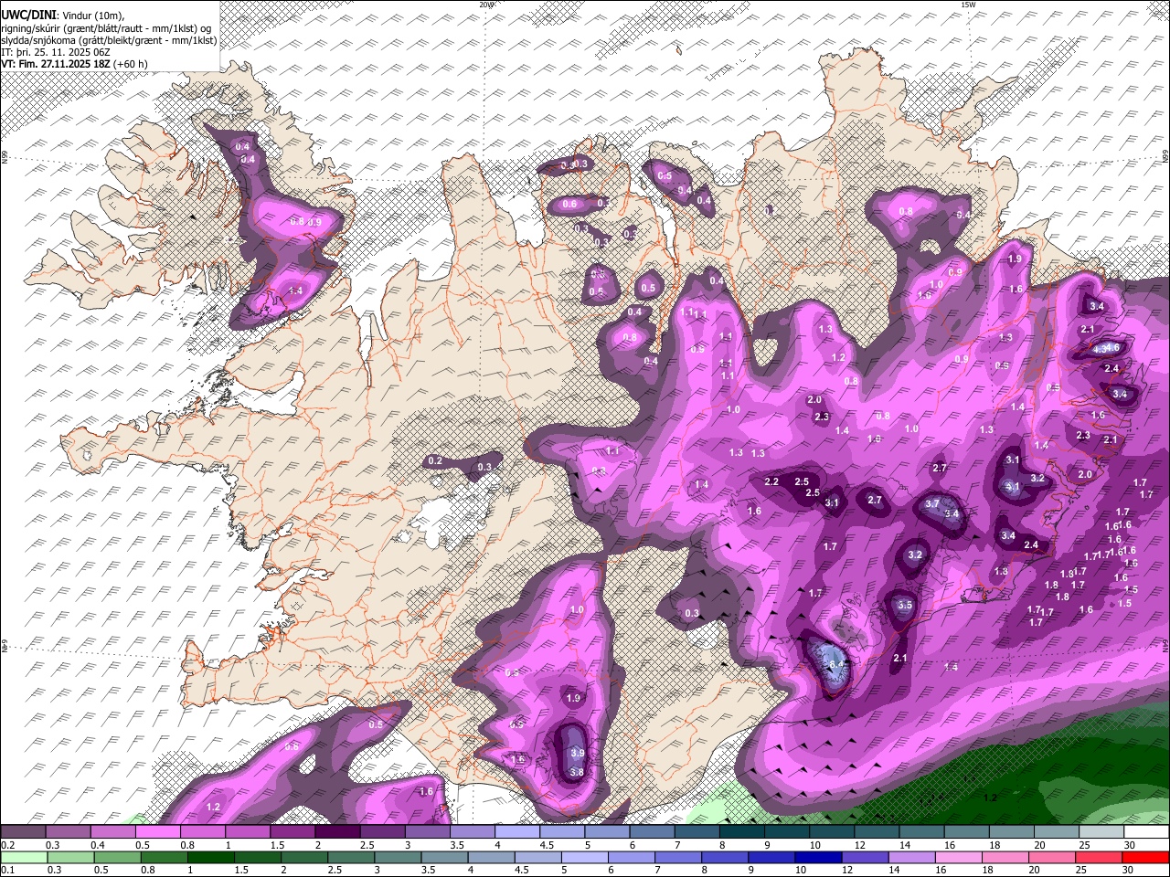Pick white snow swatch above 30
This screenshot has width=1170, height=877.
click(1146, 832)
